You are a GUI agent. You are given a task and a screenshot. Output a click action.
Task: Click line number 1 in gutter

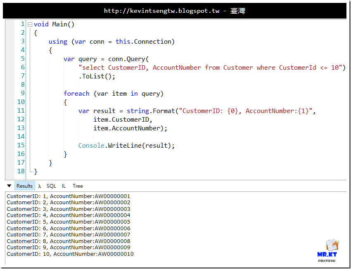coord(23,24)
